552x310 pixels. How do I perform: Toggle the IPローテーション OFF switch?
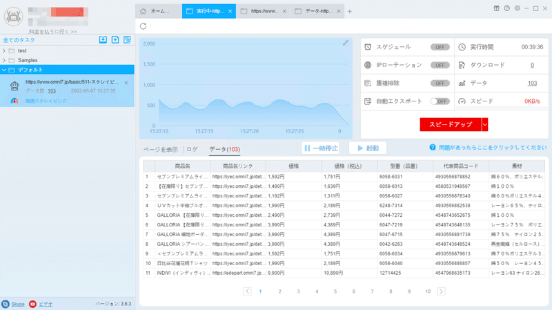tap(440, 65)
